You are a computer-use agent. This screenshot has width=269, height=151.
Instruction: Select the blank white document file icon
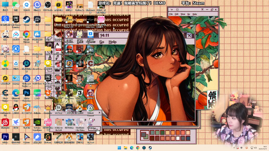pos(27,49)
